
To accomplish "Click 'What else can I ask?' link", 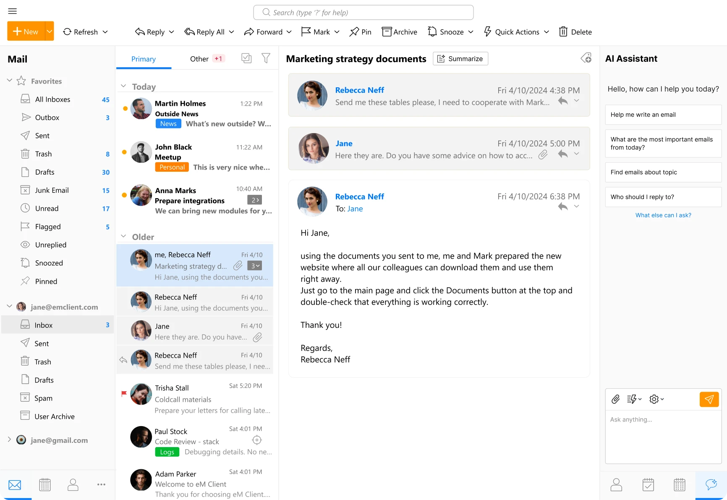I will click(x=663, y=215).
